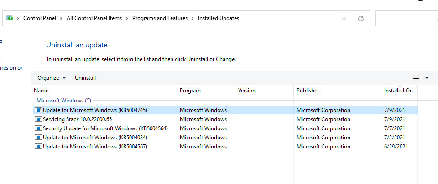Screen dimensions: 438x184
Task: Go to Control Panel in breadcrumb
Action: [x=40, y=18]
